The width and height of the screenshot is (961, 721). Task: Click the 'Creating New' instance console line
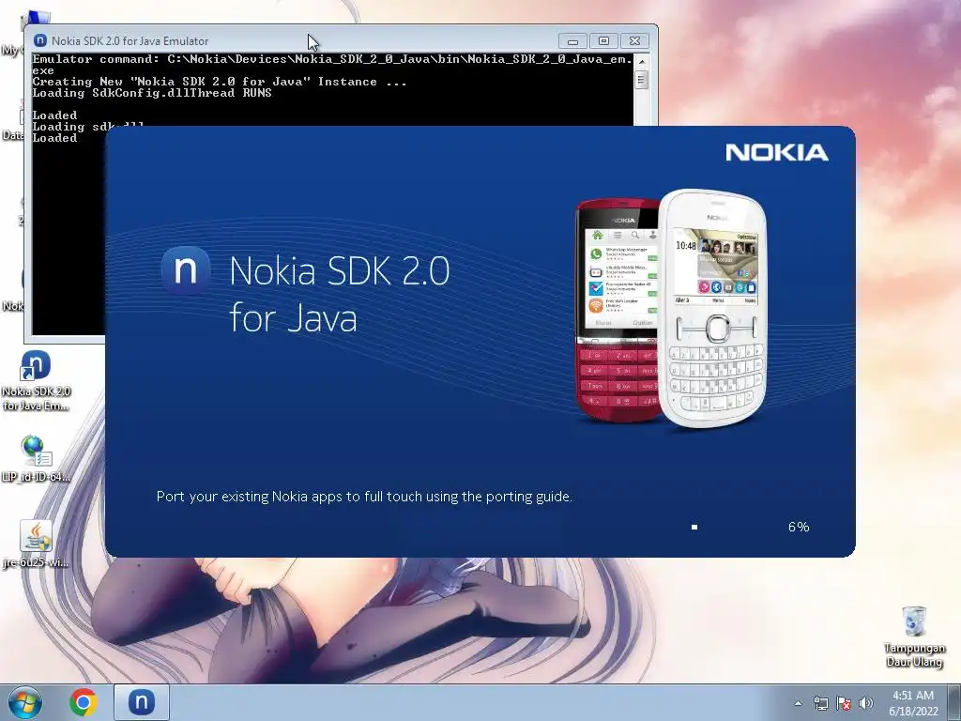pyautogui.click(x=220, y=82)
